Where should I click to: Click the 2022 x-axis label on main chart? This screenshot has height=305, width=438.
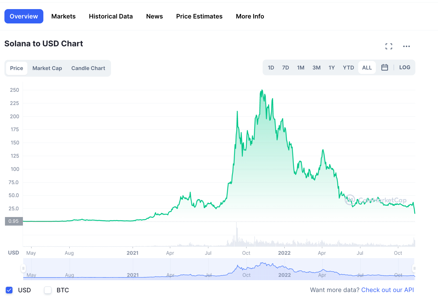(284, 253)
